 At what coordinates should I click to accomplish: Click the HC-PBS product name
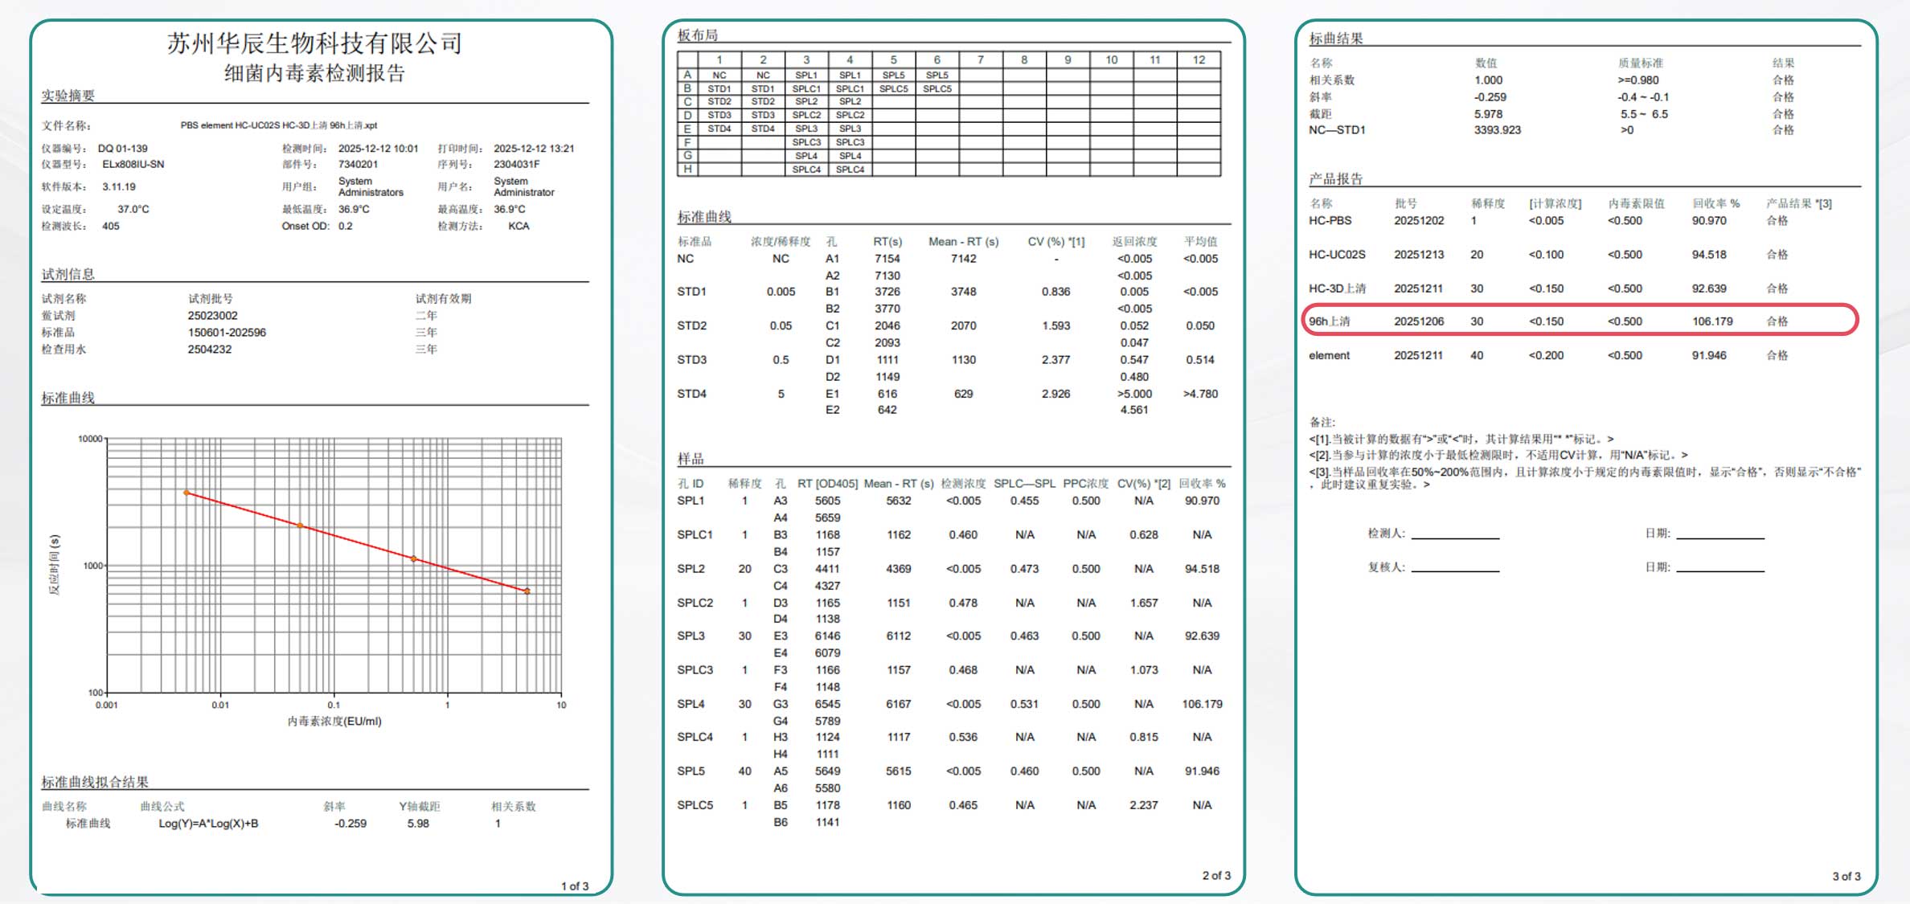[1330, 220]
